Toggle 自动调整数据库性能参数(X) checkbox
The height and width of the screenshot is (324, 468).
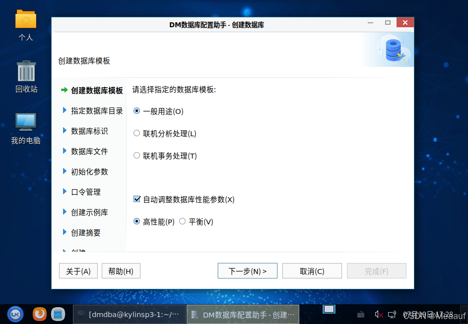(x=137, y=199)
